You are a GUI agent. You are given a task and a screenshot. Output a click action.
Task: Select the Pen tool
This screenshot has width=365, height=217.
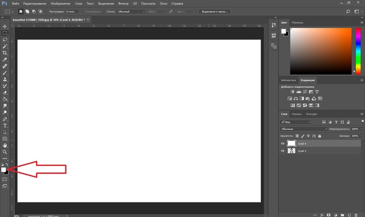tap(5, 119)
